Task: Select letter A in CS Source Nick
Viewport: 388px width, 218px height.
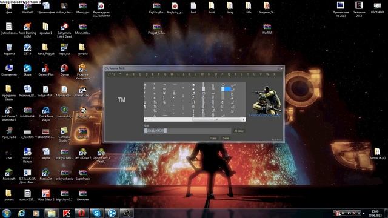Action: click(127, 74)
